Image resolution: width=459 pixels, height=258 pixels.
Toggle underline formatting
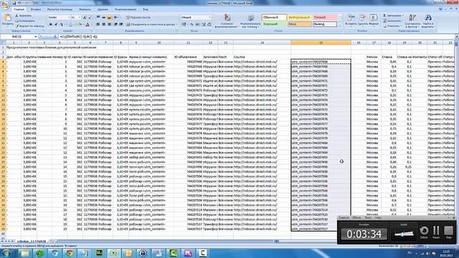(x=61, y=24)
